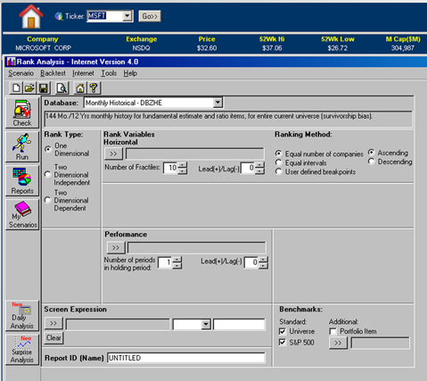Expand the Database dropdown list
Image resolution: width=427 pixels, height=381 pixels.
218,103
